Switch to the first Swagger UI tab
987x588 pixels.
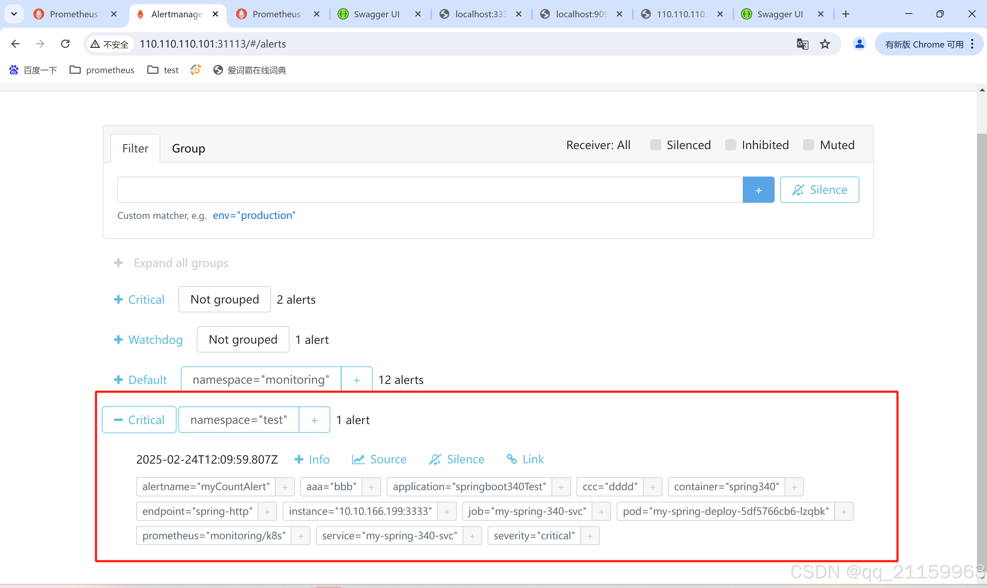tap(376, 14)
